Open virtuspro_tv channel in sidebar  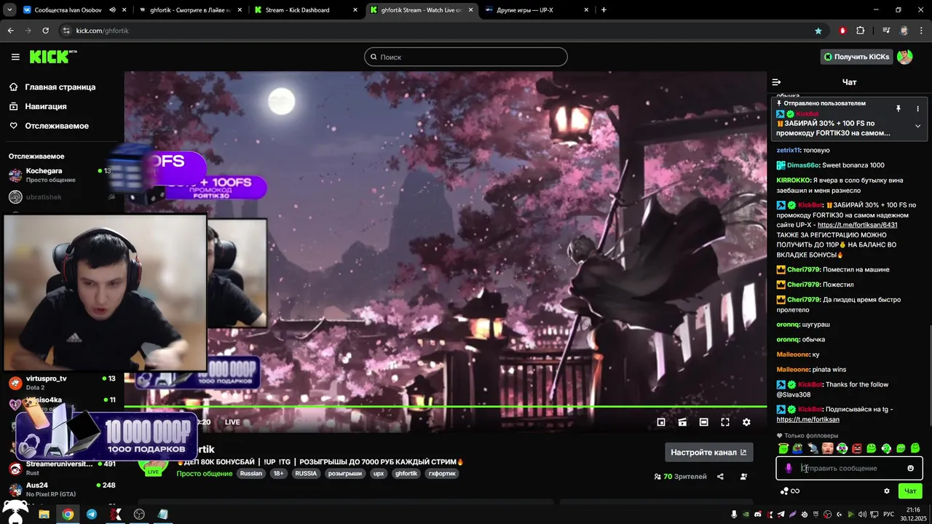61,383
